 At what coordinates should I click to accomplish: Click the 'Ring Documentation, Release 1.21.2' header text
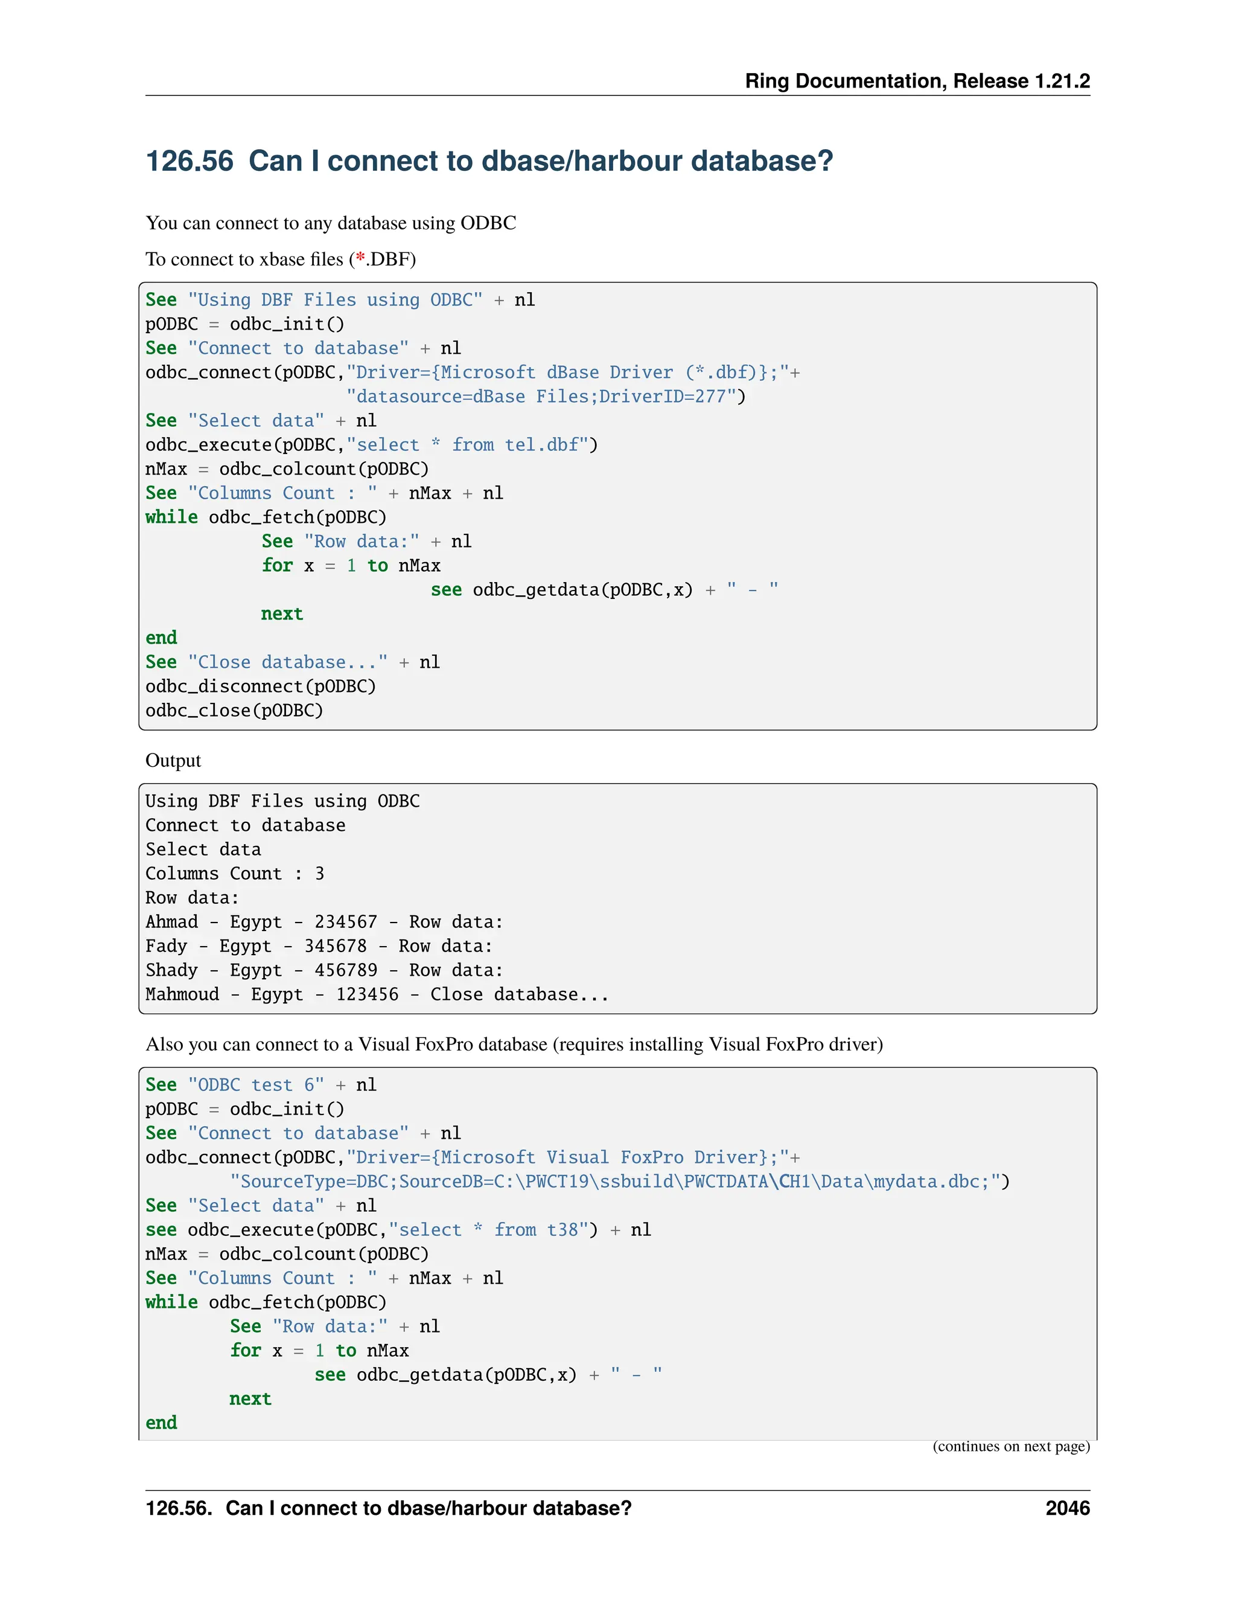pyautogui.click(x=917, y=82)
